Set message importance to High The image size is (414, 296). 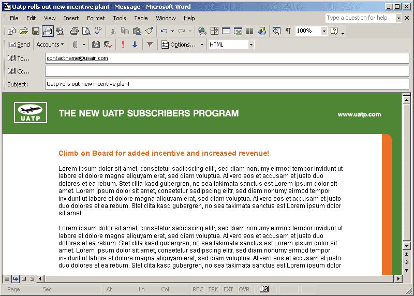click(x=123, y=45)
